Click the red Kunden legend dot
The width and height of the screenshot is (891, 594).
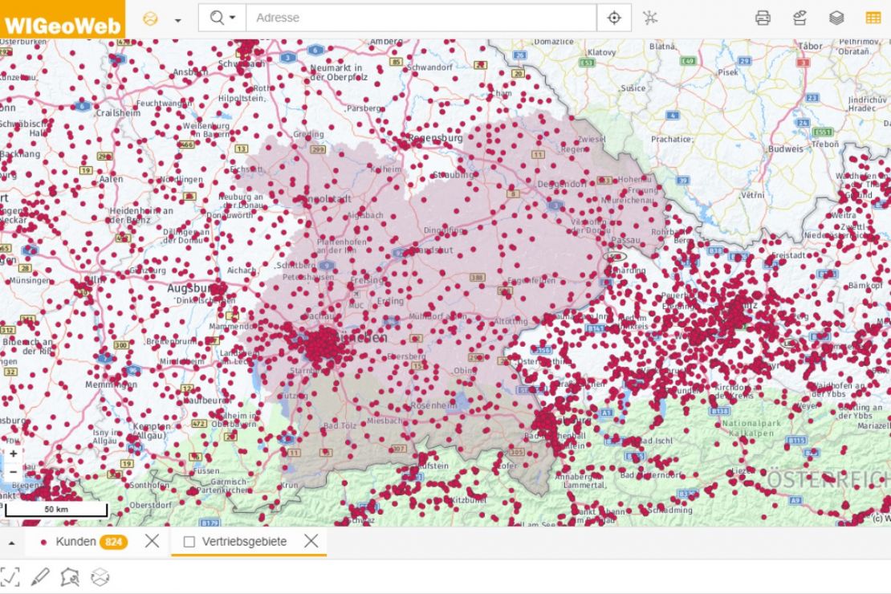[44, 543]
